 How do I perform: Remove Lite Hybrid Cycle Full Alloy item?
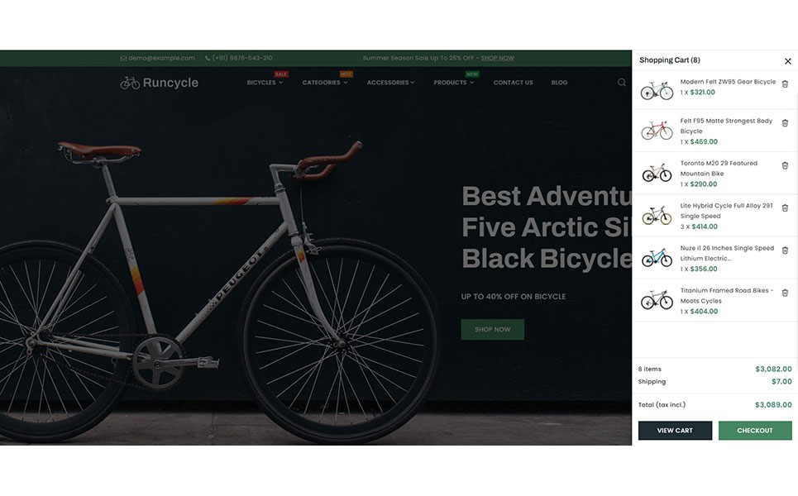click(x=785, y=208)
